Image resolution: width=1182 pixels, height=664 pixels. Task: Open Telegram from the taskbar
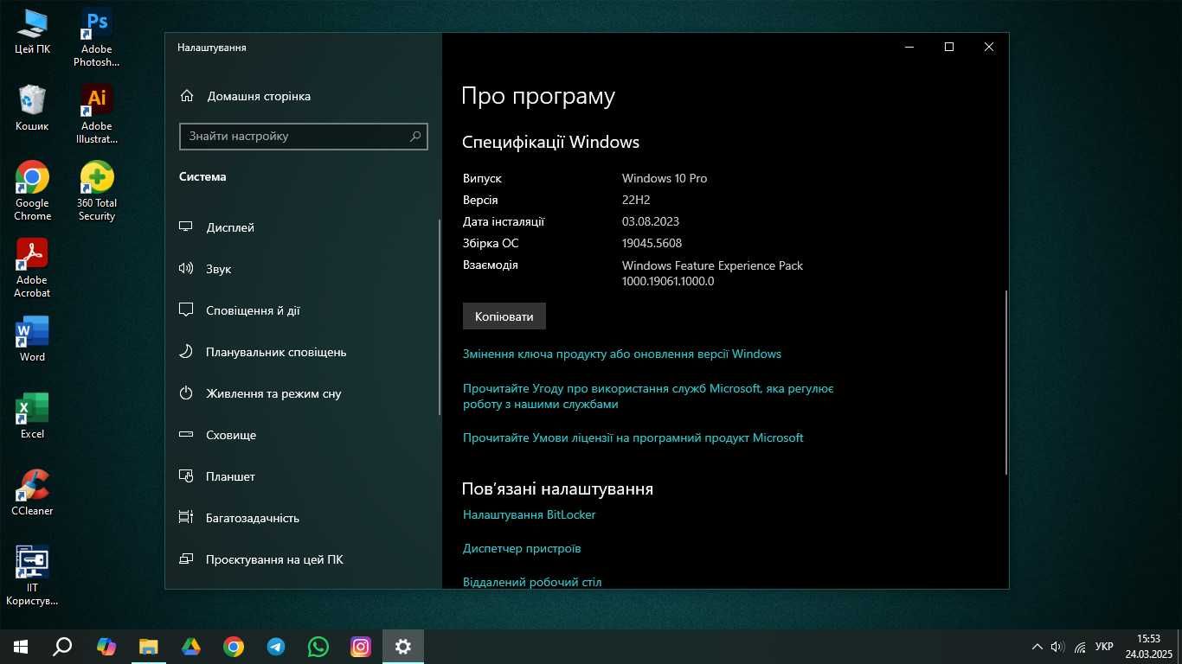(x=276, y=647)
